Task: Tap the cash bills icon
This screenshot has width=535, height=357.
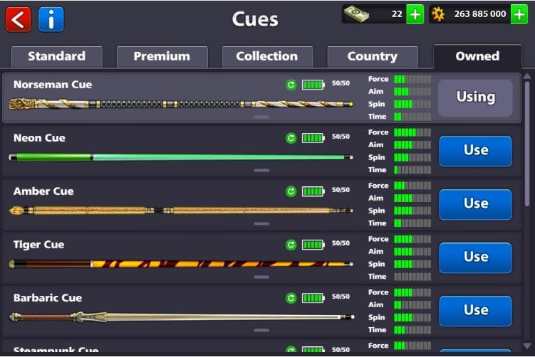Action: (356, 14)
